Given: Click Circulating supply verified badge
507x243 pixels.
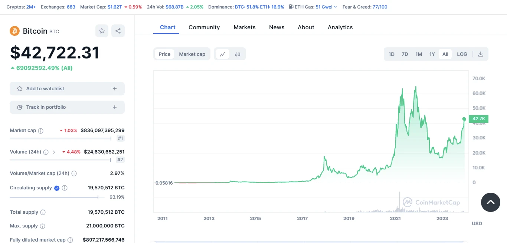Looking at the screenshot, I should pyautogui.click(x=57, y=188).
